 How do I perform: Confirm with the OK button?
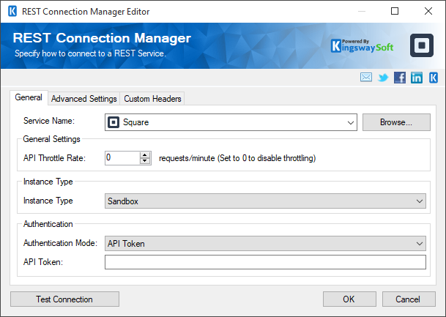tap(349, 299)
